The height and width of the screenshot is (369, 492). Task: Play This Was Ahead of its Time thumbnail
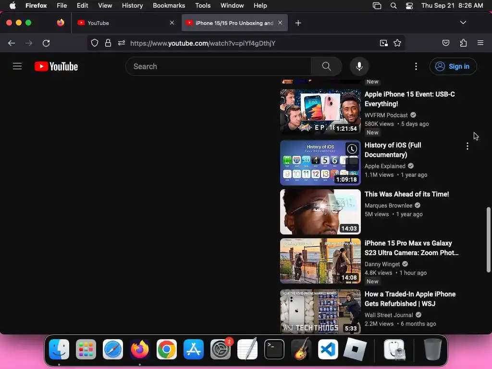pos(320,212)
